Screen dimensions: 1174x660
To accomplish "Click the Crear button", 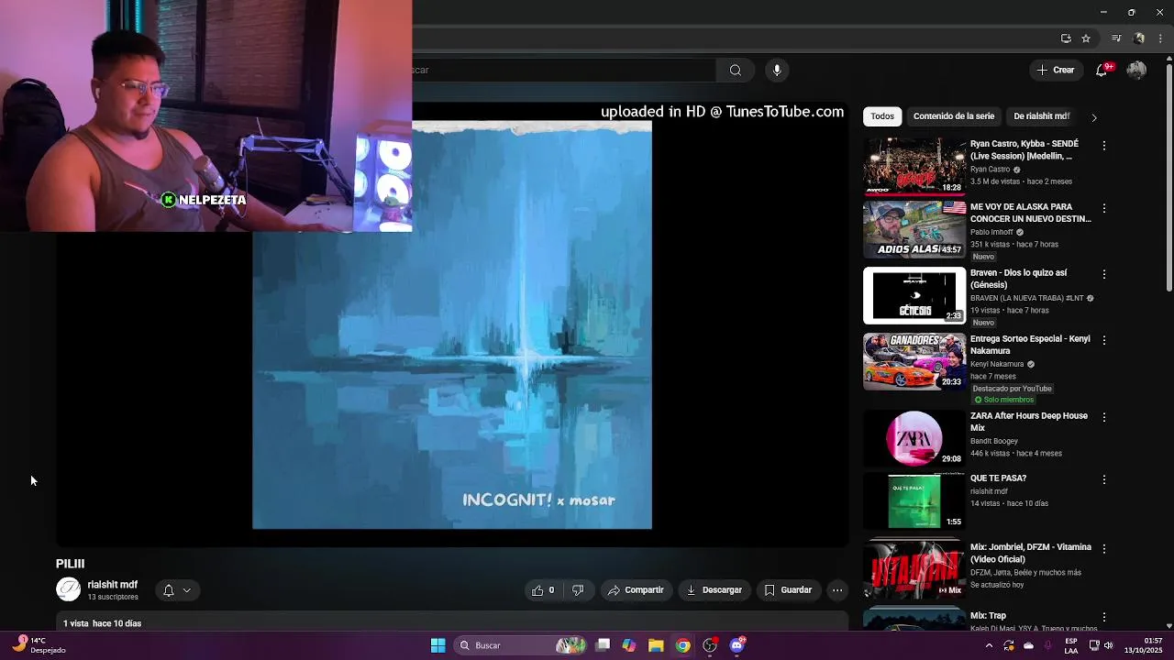I will (x=1055, y=70).
